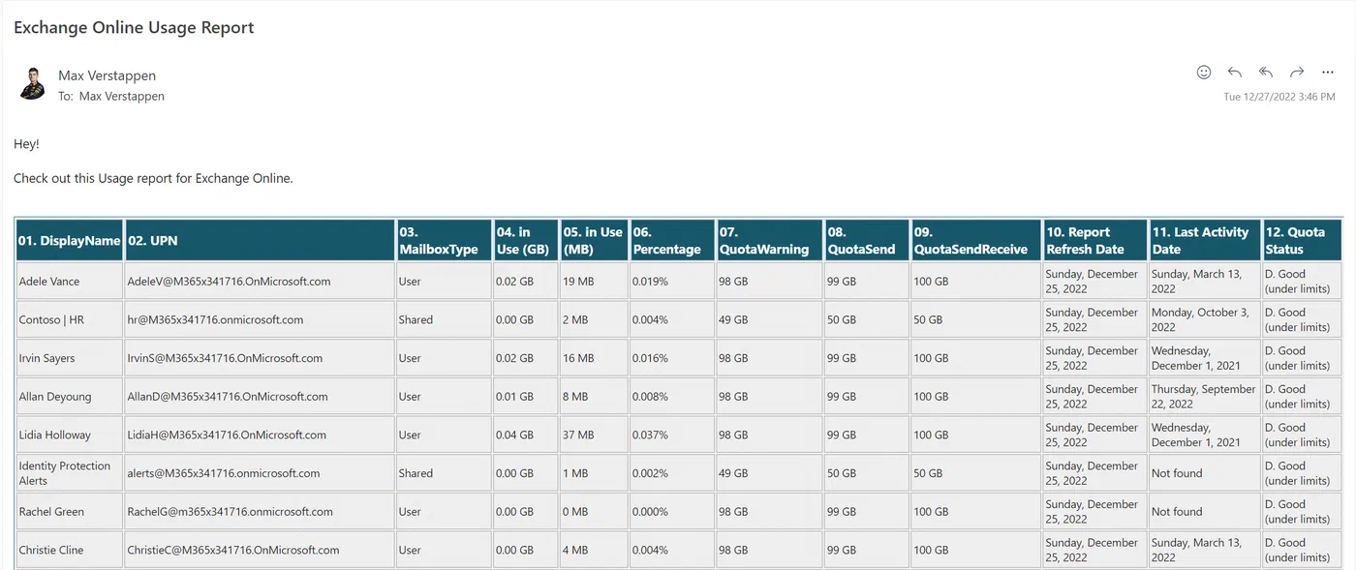Click the 37 MB usage cell

(594, 435)
